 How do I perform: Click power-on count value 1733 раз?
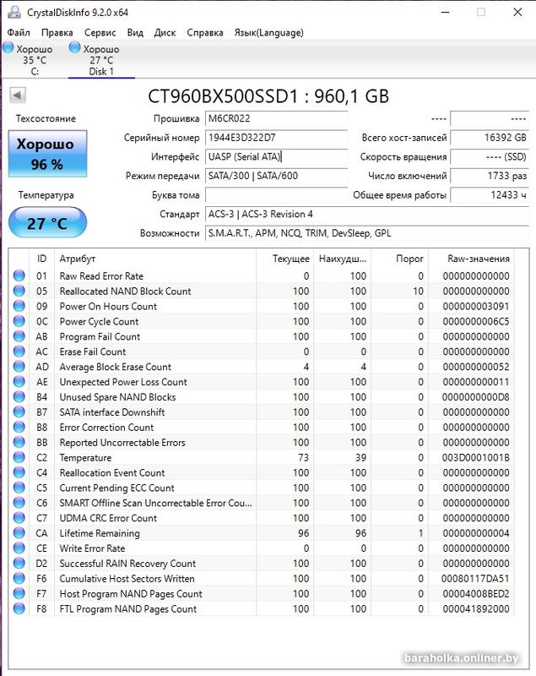point(489,176)
